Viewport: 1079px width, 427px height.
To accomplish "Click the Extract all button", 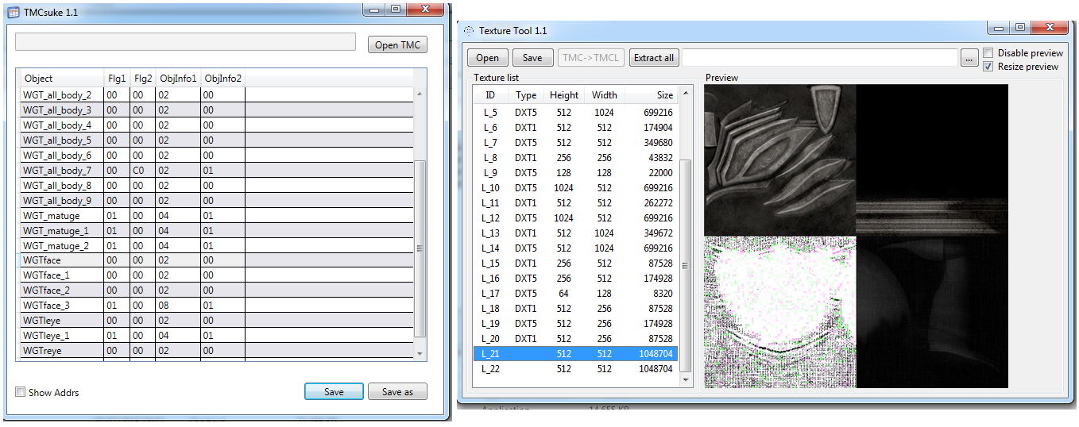I will pos(653,58).
